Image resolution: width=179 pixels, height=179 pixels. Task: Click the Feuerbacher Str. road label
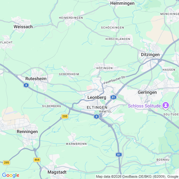pyautogui.click(x=115, y=80)
